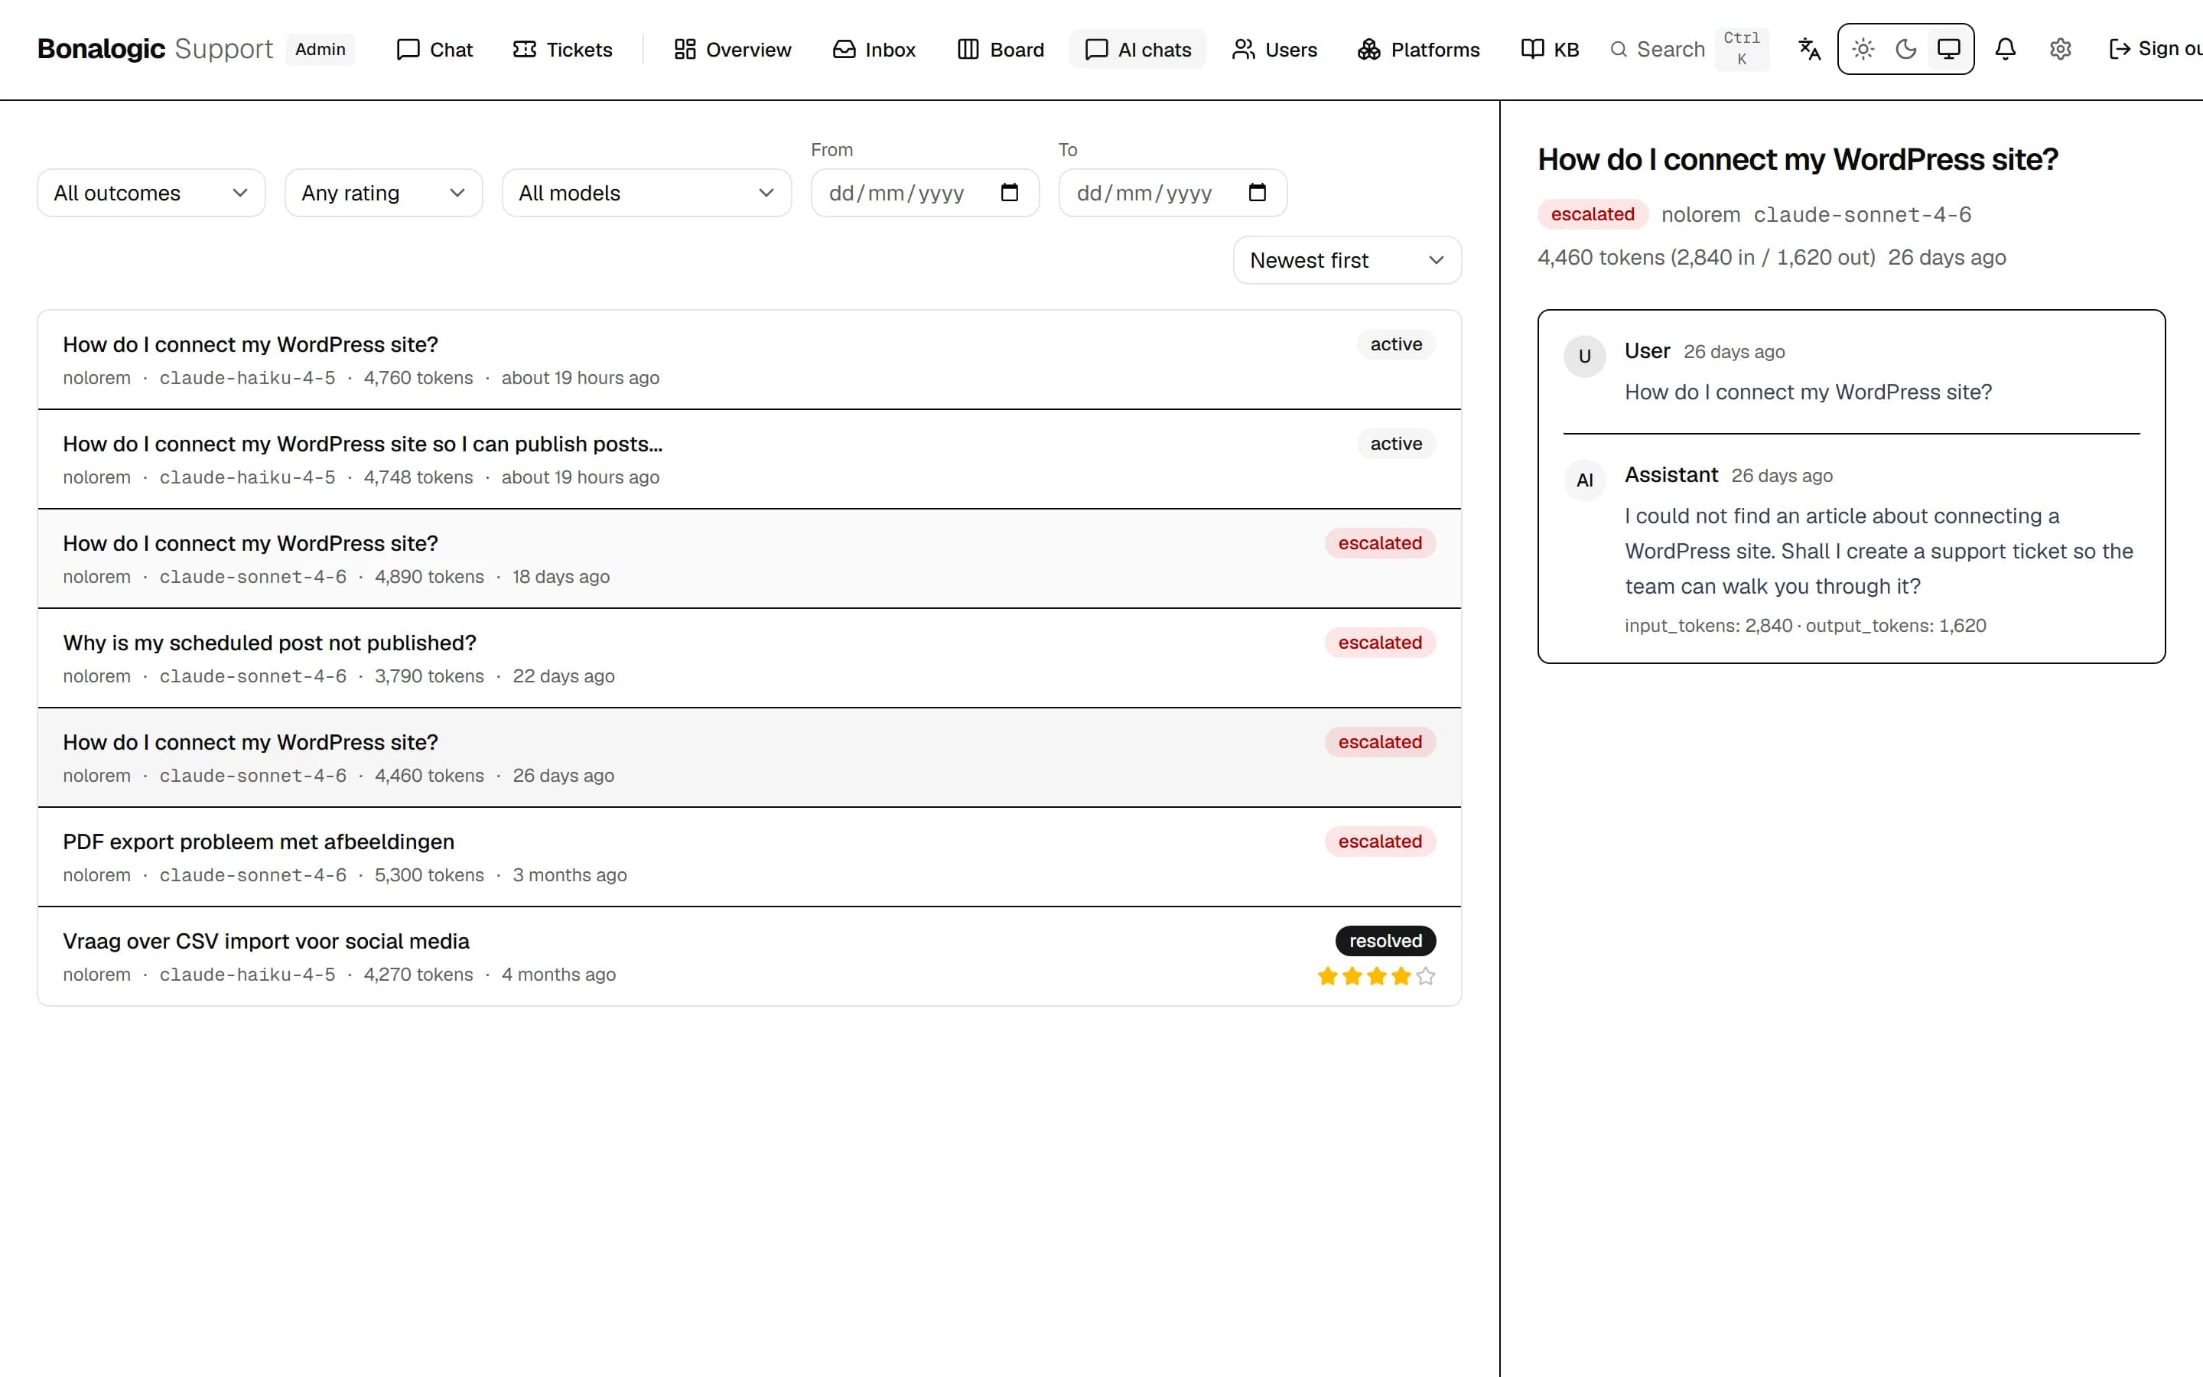Image resolution: width=2203 pixels, height=1377 pixels.
Task: Open the Any rating filter
Action: [383, 193]
